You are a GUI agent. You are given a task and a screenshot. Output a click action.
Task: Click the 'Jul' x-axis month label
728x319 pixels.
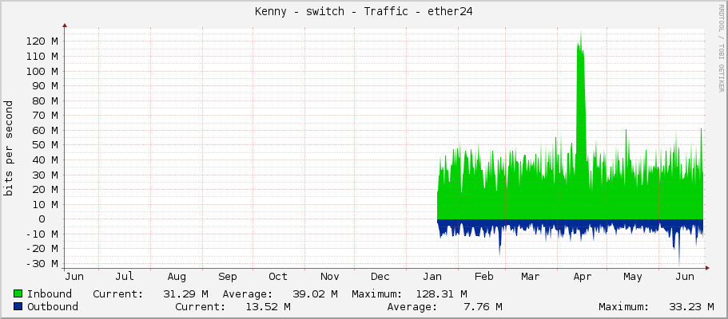click(125, 277)
